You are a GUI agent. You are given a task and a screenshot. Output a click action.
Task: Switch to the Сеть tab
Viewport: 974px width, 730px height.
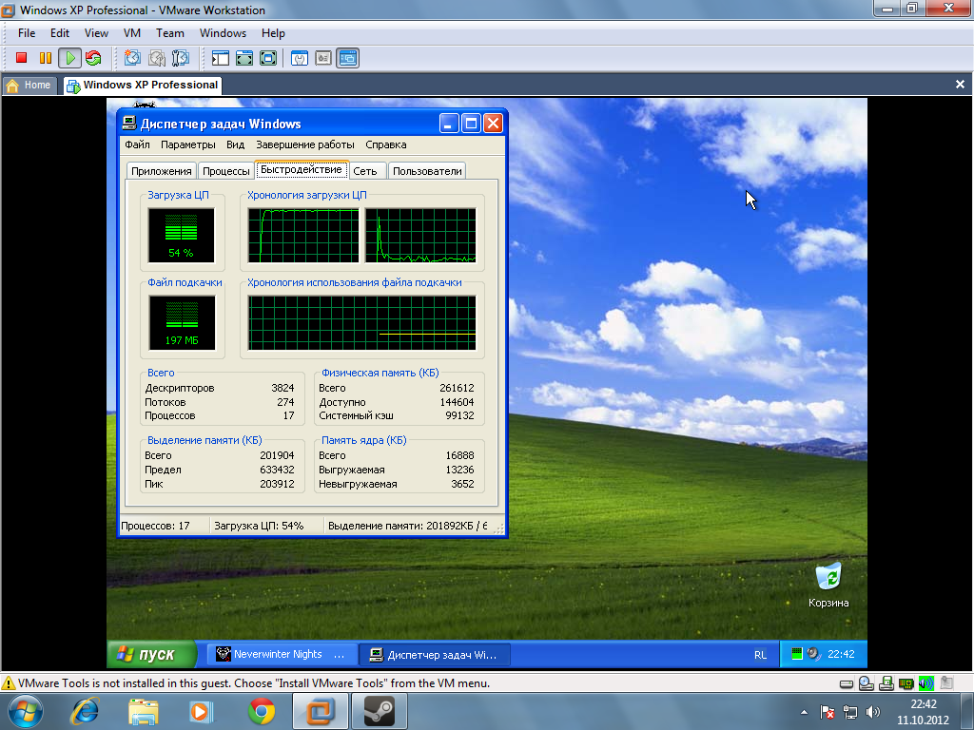(x=365, y=171)
